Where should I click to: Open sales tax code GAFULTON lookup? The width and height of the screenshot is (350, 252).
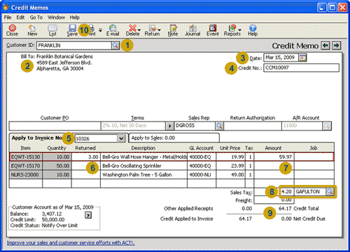330,192
